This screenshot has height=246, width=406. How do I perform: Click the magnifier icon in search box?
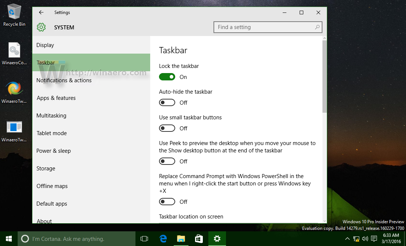(x=317, y=27)
